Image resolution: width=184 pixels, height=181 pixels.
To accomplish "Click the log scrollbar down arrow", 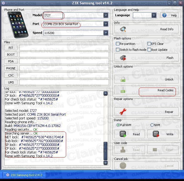I will (x=105, y=163).
